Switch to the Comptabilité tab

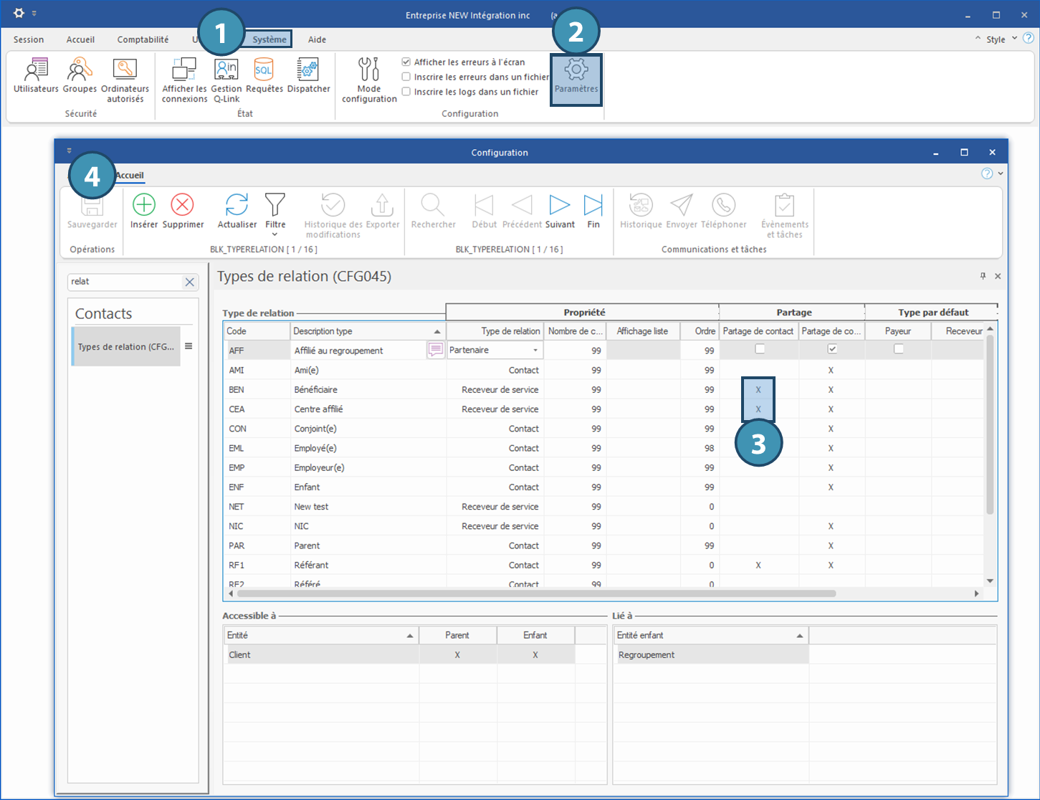143,39
